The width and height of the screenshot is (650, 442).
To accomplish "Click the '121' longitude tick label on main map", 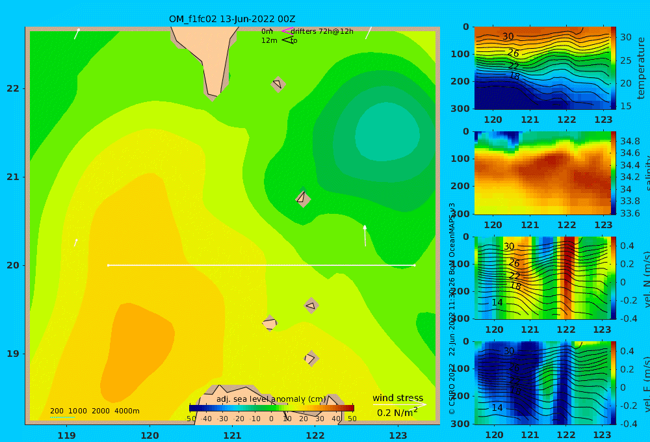I will pyautogui.click(x=233, y=435).
